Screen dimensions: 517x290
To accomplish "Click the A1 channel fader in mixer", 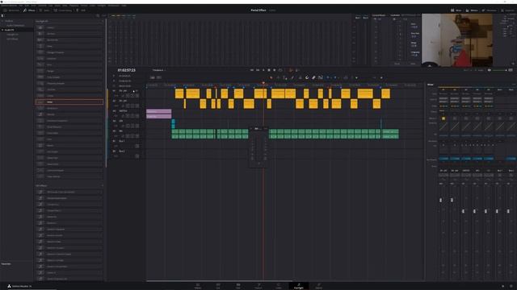I will [441, 200].
